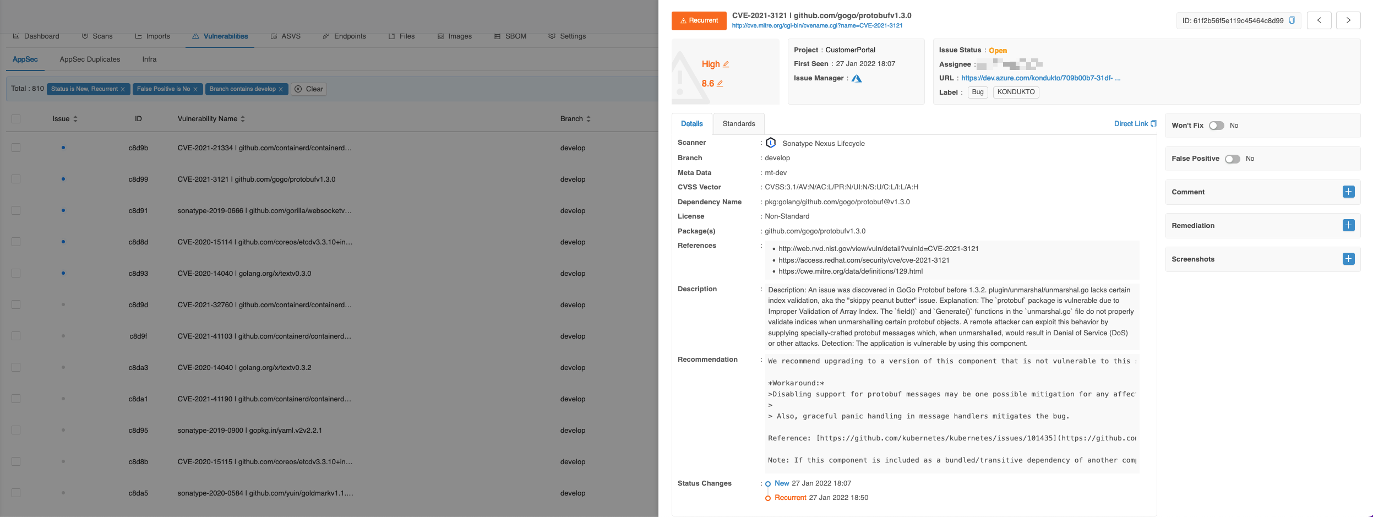Click the Recurrent status change entry
The height and width of the screenshot is (517, 1373).
coord(817,498)
